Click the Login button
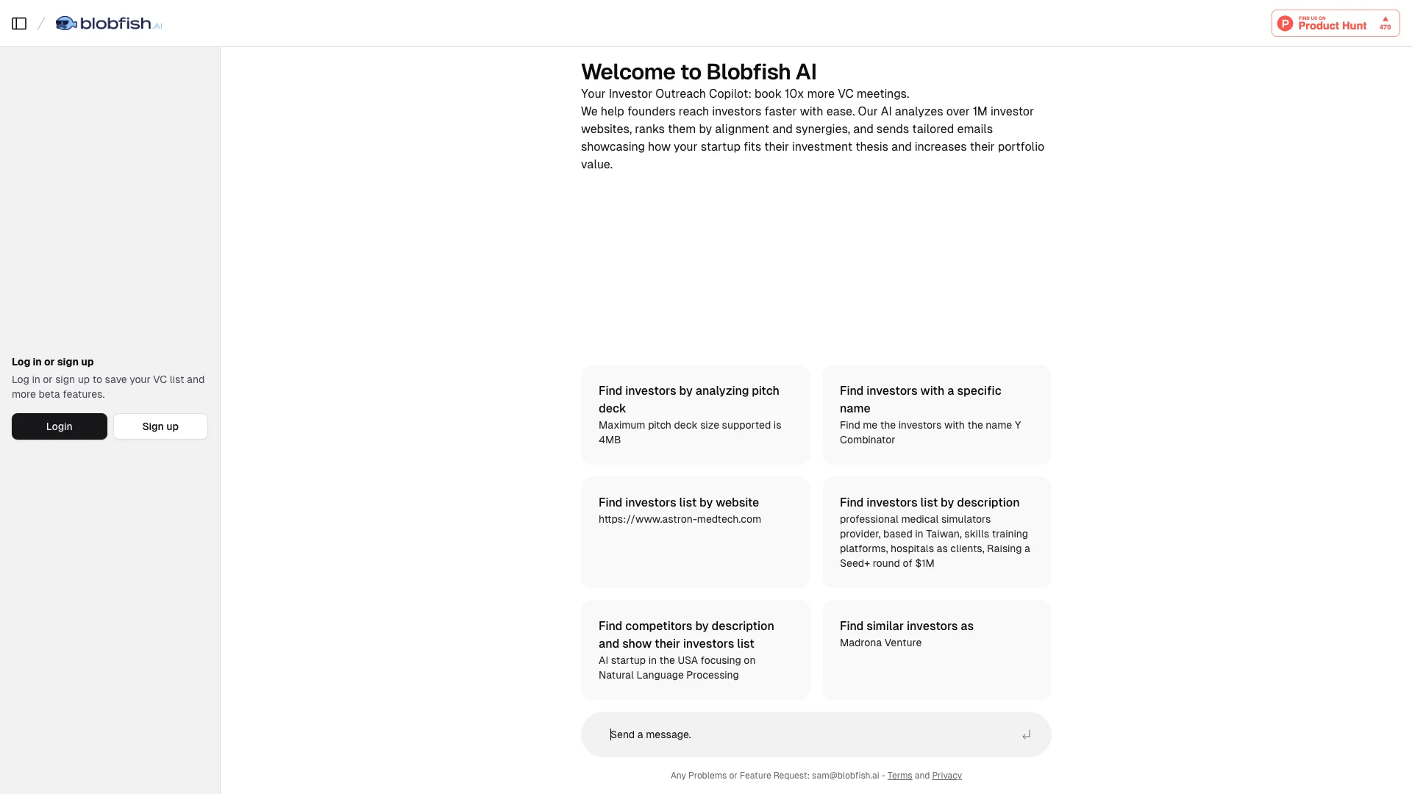 59,426
